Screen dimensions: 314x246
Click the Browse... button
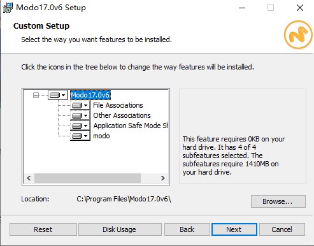tap(278, 201)
